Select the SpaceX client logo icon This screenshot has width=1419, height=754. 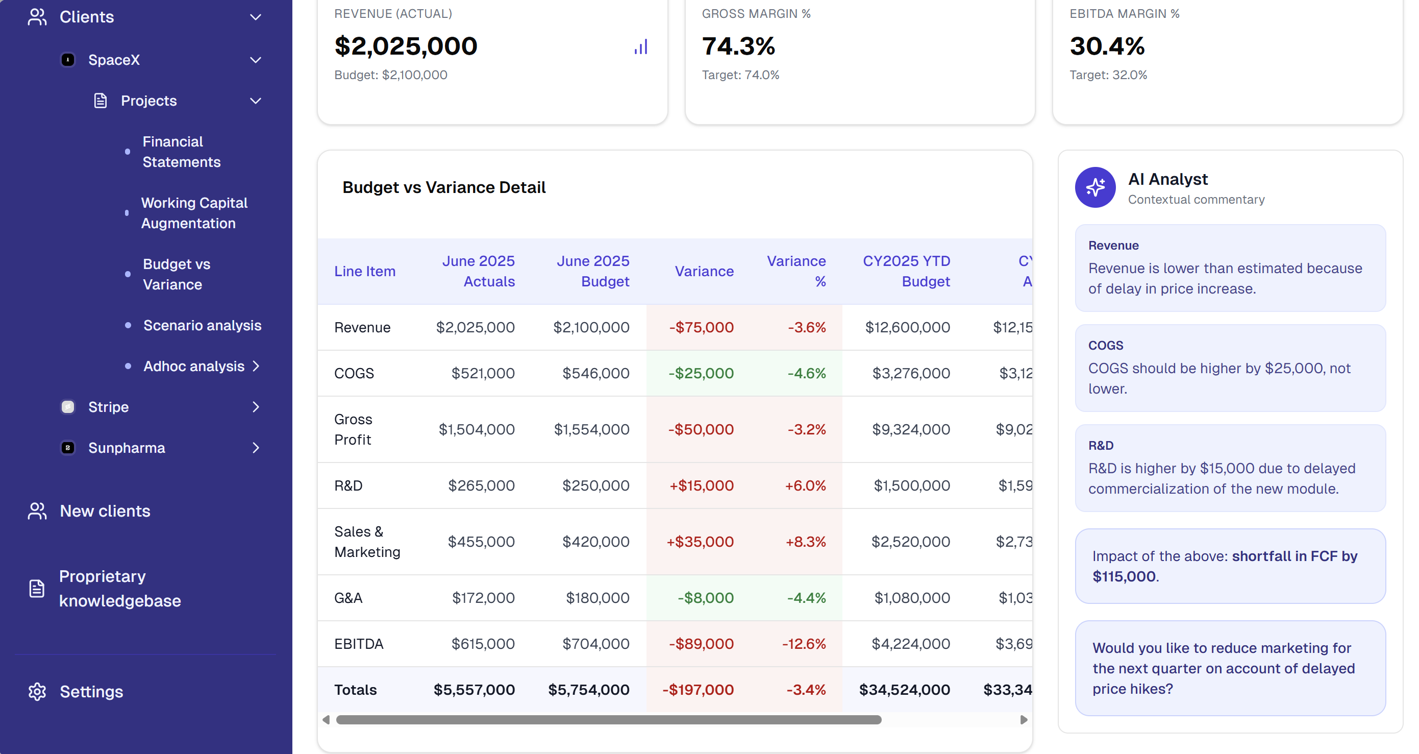67,60
